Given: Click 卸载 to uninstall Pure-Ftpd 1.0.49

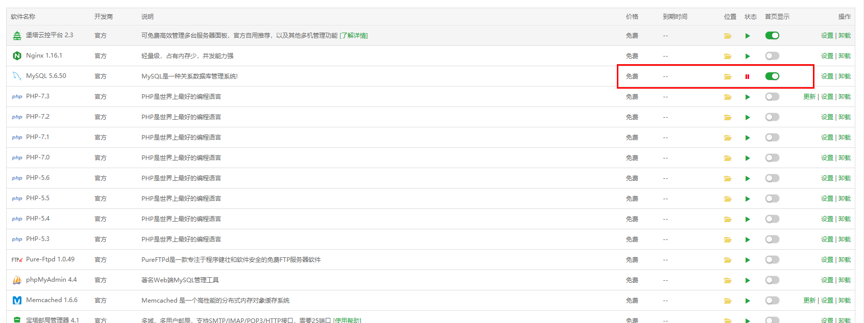Looking at the screenshot, I should (845, 260).
